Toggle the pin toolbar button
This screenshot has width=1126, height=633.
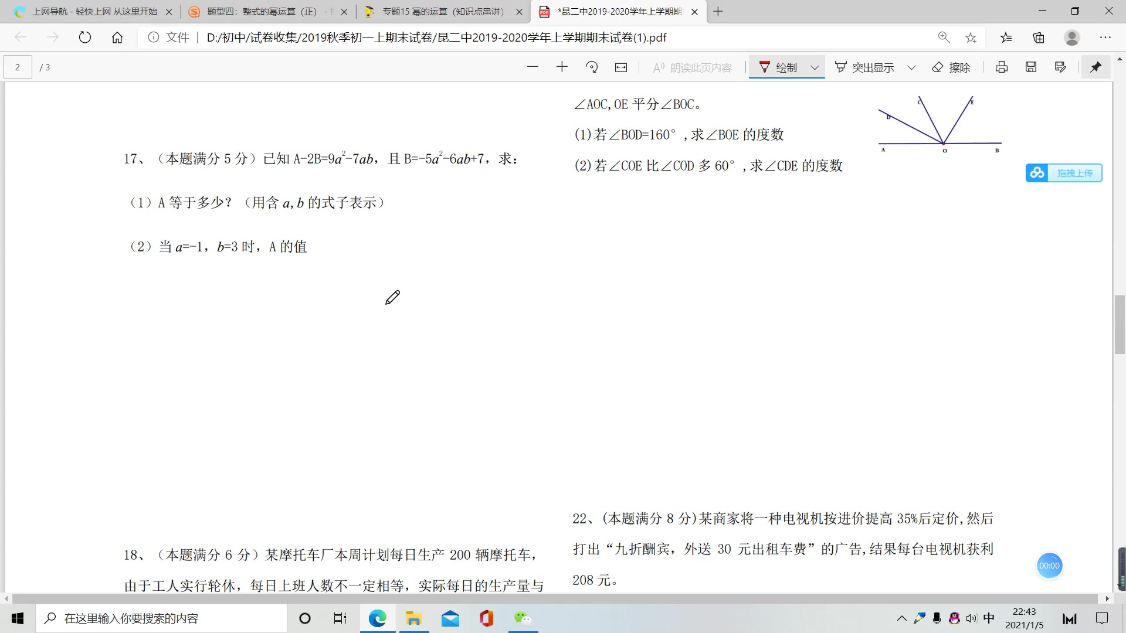click(1096, 67)
